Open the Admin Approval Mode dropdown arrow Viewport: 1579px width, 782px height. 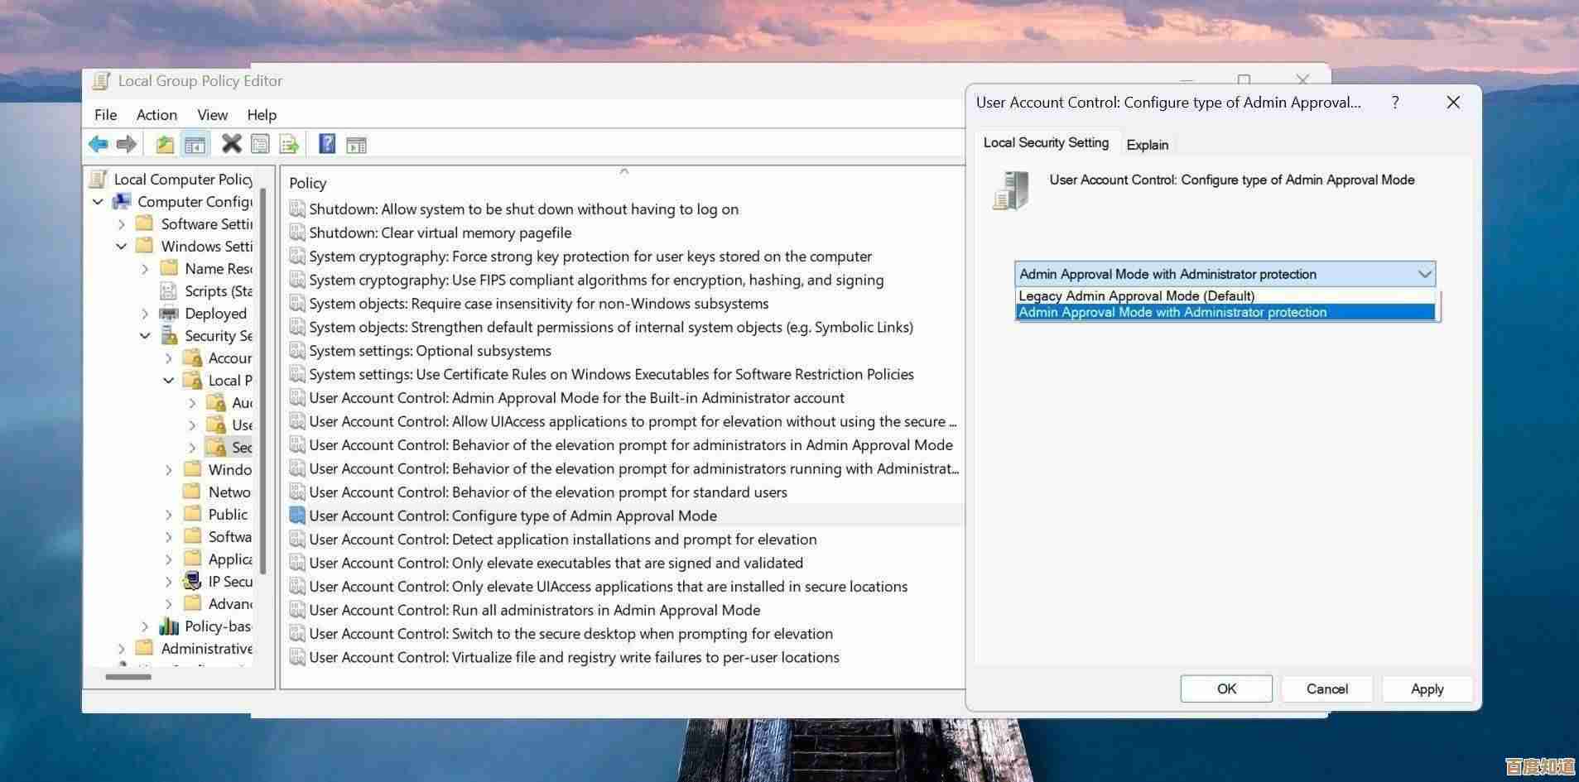pos(1424,273)
